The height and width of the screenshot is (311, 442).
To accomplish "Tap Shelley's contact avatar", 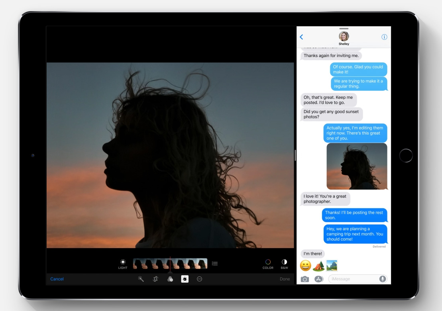I will pos(344,36).
